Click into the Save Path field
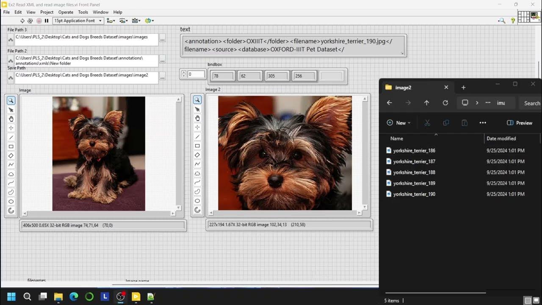 coord(86,78)
